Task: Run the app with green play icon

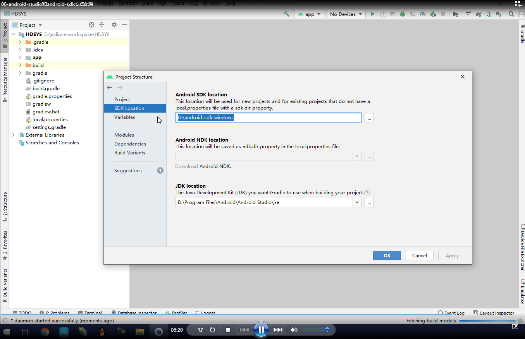Action: pyautogui.click(x=372, y=14)
